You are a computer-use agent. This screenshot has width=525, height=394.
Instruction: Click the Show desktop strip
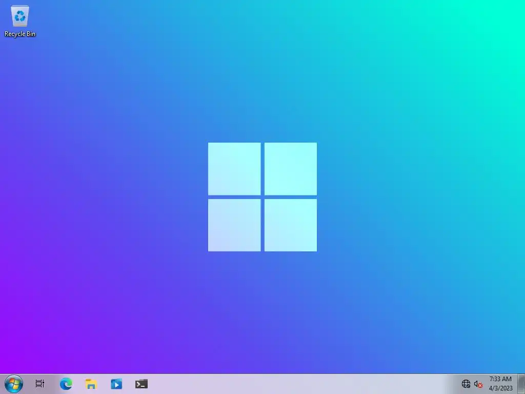521,384
